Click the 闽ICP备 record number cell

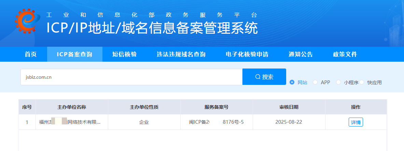tap(217, 122)
